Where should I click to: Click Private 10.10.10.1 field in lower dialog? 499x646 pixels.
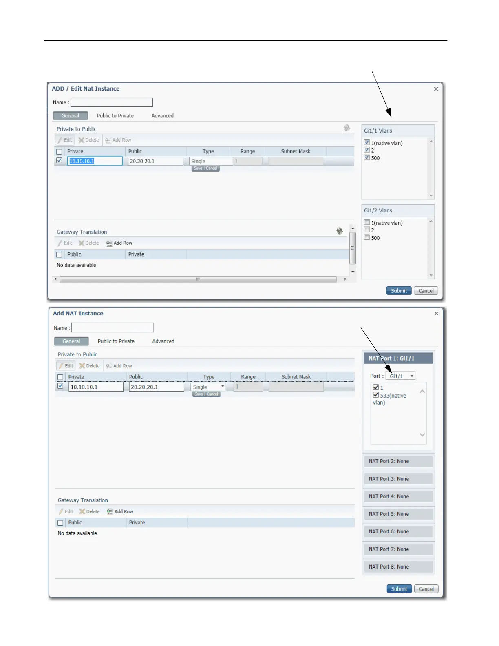coord(96,387)
